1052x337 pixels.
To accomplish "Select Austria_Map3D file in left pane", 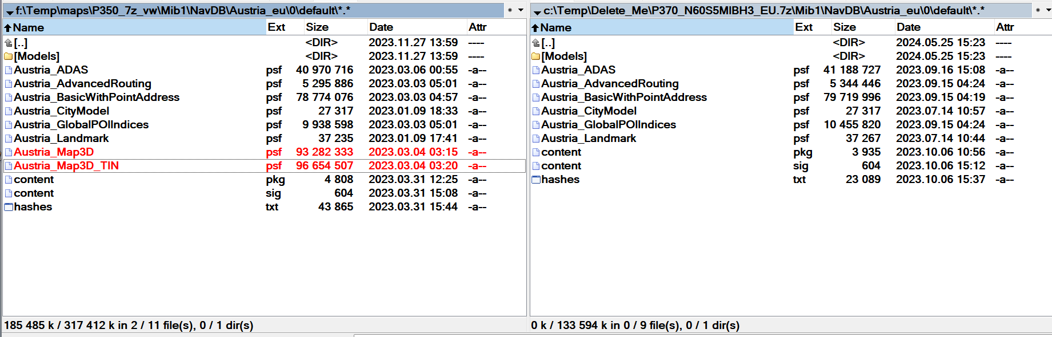I will point(54,152).
